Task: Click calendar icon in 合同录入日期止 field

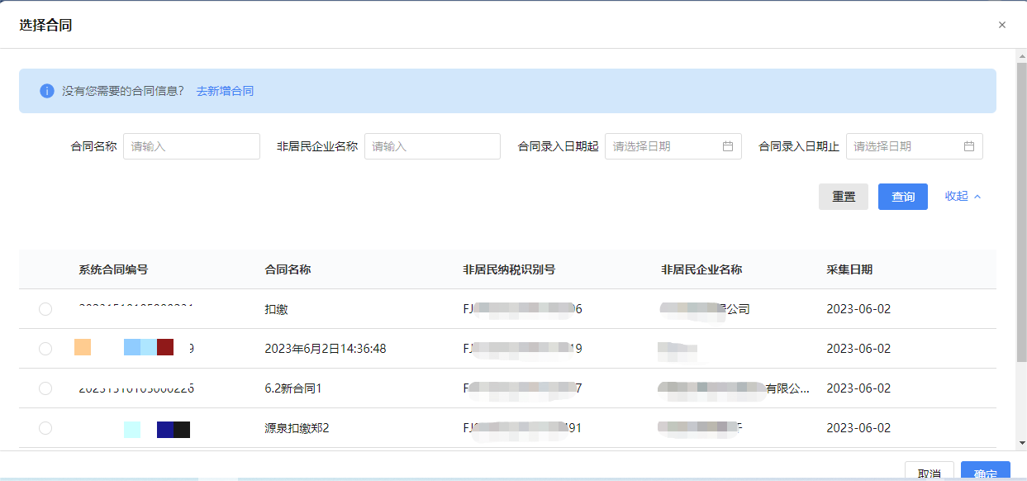Action: click(x=969, y=146)
